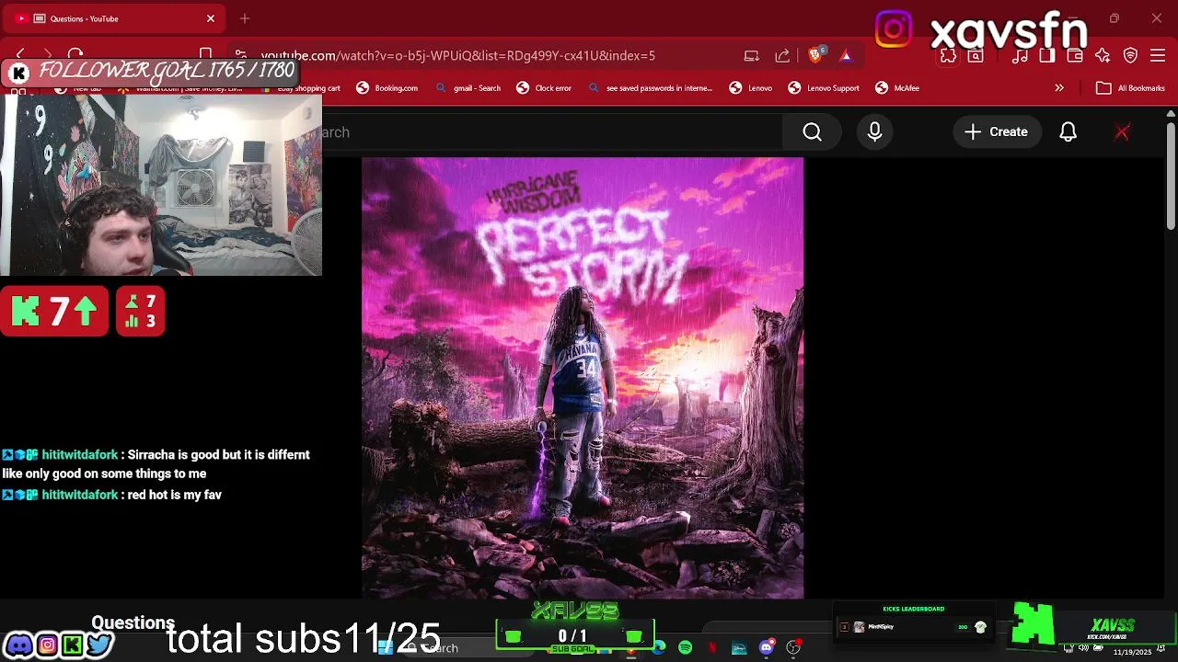Open the browser hamburger main menu

pyautogui.click(x=1158, y=55)
